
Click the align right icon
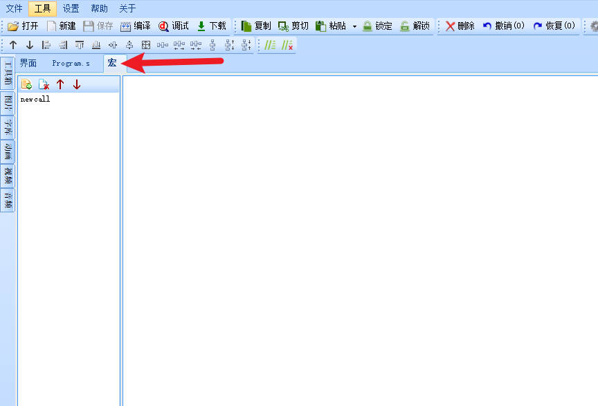point(63,45)
